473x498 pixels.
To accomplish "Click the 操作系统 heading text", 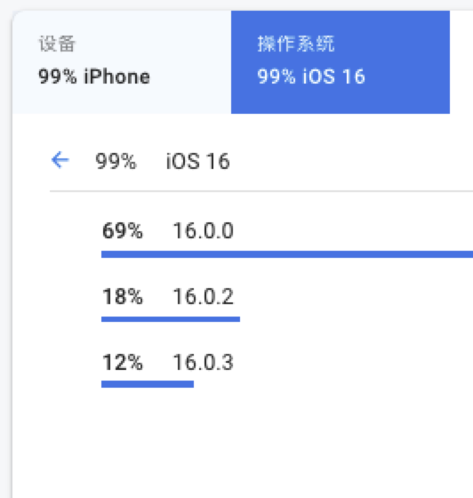I will tap(296, 44).
